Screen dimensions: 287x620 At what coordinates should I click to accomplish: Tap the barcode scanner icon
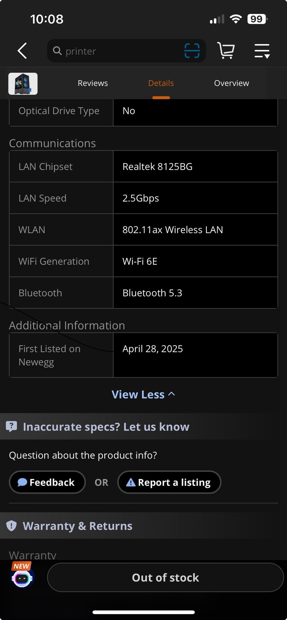pyautogui.click(x=192, y=51)
